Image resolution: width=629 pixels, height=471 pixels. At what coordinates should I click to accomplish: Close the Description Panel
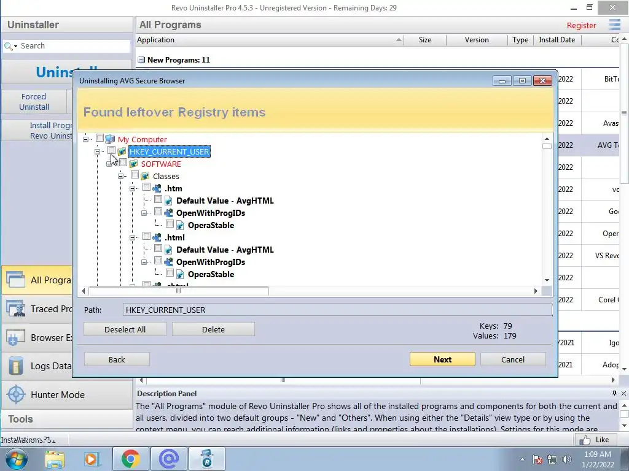pos(624,393)
